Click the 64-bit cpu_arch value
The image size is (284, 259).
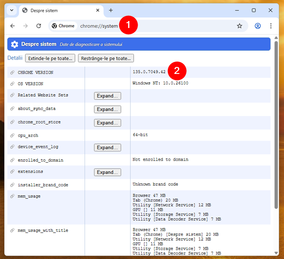(x=140, y=135)
